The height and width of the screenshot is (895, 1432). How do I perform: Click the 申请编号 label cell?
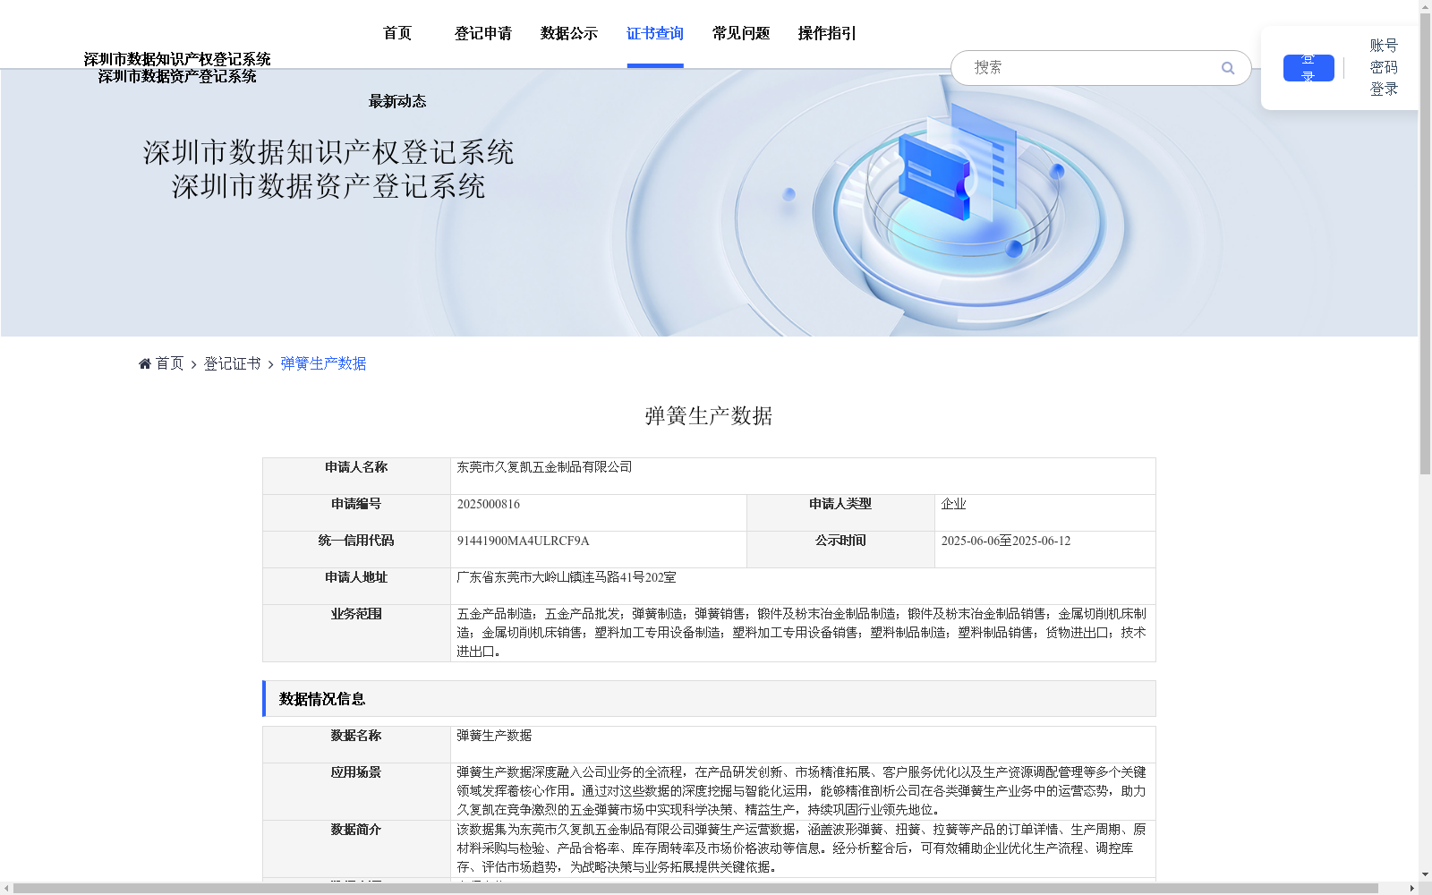pyautogui.click(x=356, y=513)
